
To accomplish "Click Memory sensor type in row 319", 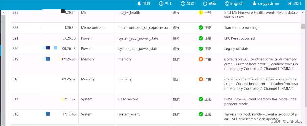I will (88, 59).
